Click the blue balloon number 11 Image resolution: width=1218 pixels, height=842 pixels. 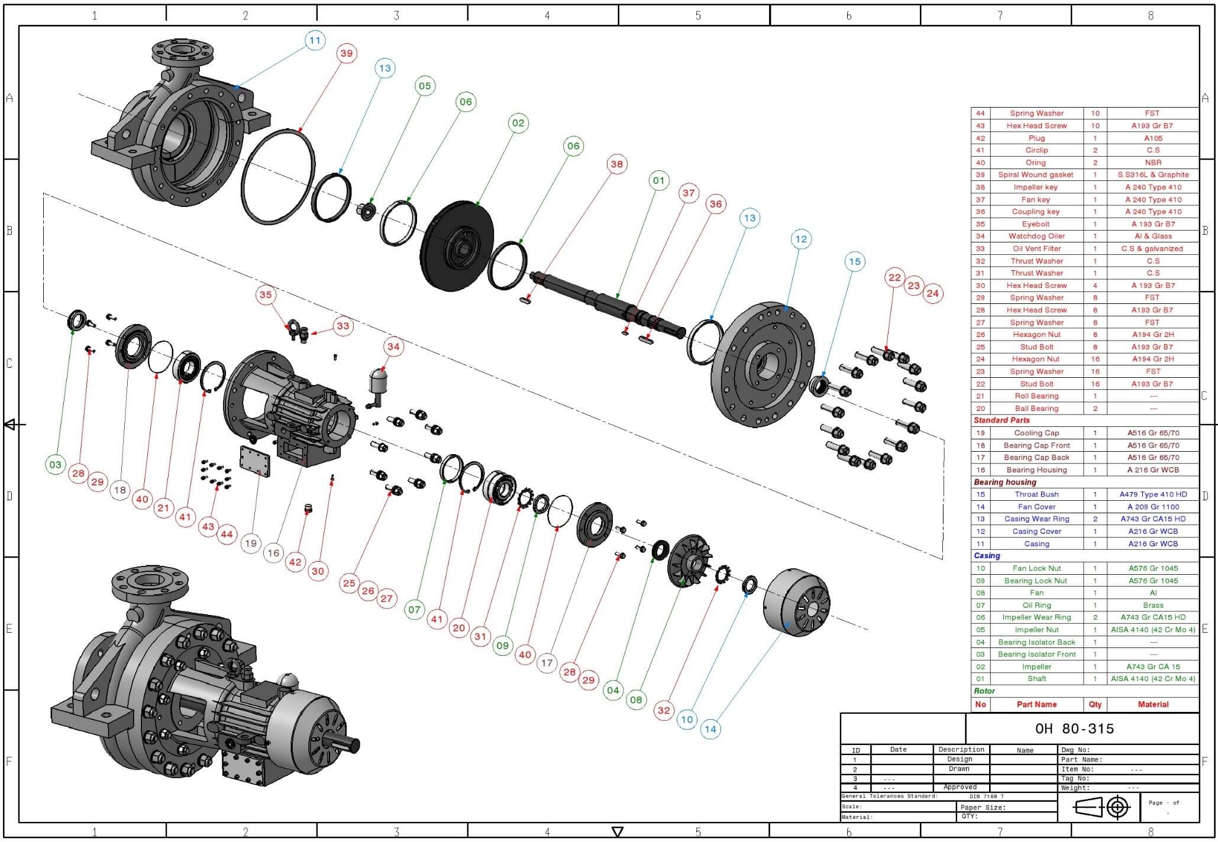[315, 41]
